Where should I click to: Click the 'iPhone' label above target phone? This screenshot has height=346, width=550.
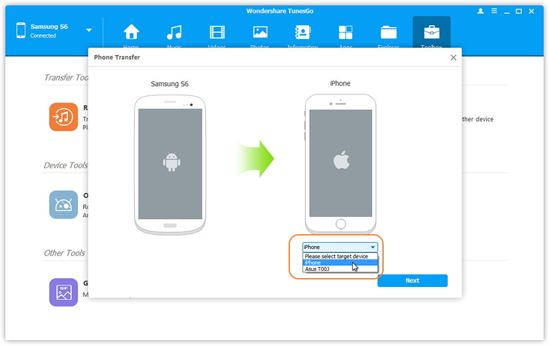[x=340, y=83]
